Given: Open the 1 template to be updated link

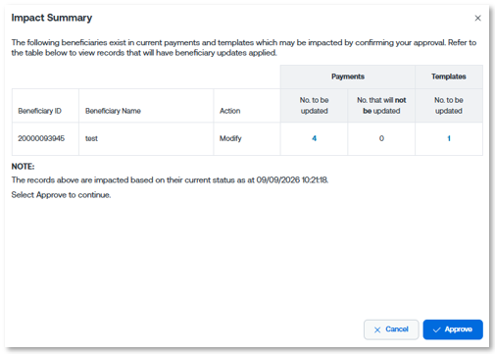Looking at the screenshot, I should click(x=449, y=138).
